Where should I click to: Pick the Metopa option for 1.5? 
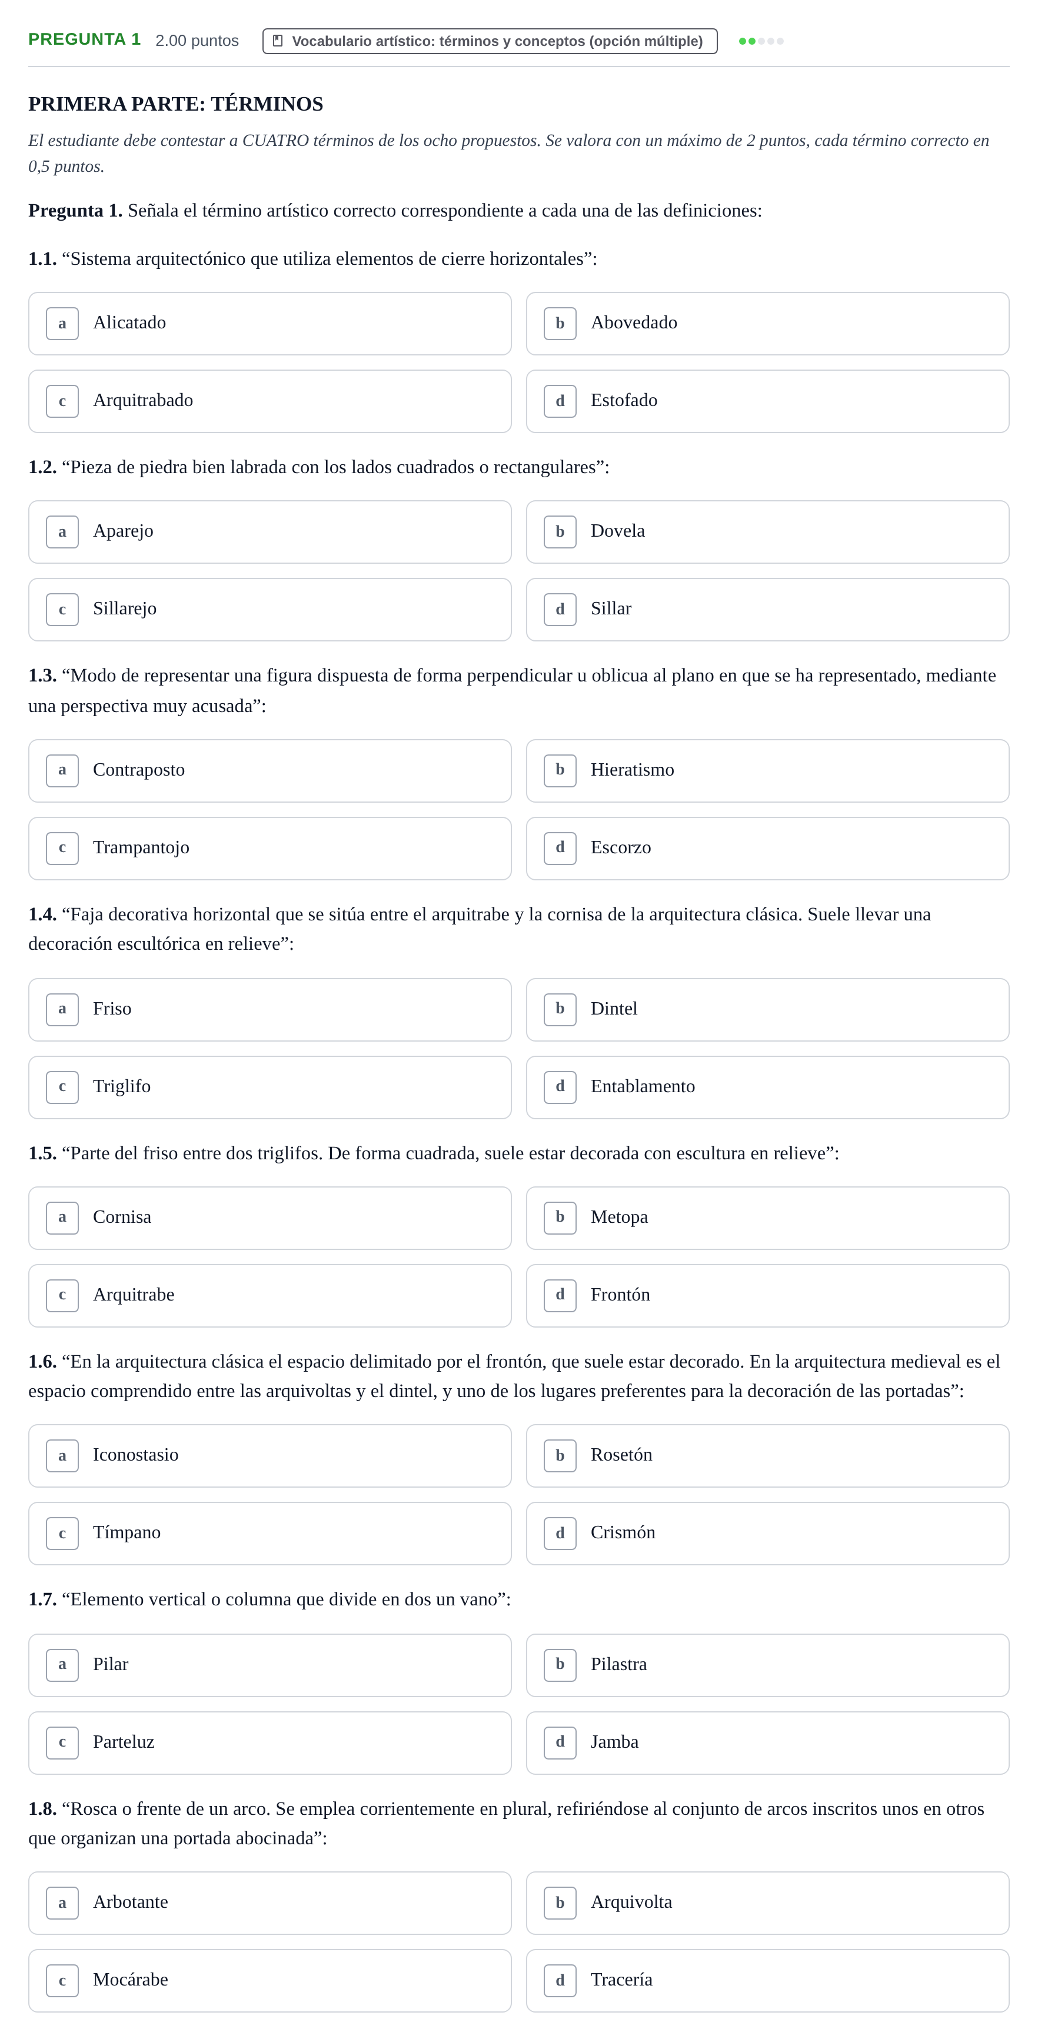click(x=767, y=1218)
